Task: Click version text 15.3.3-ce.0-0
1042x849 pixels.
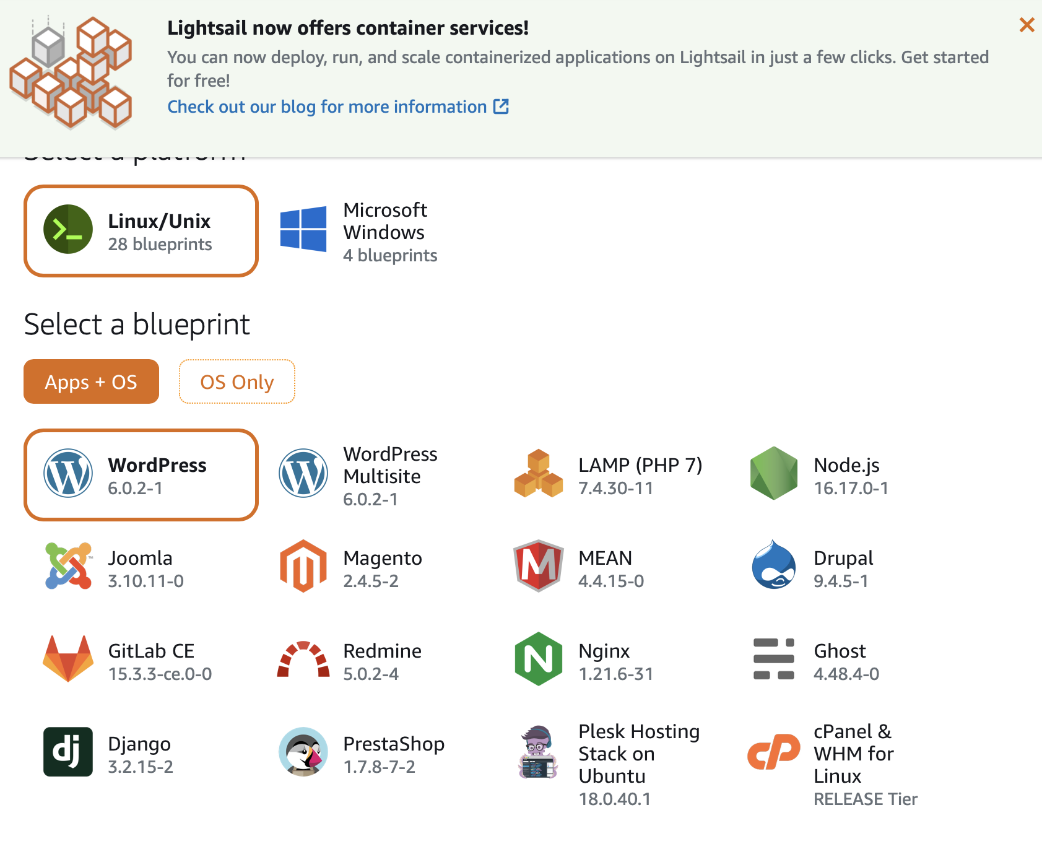Action: tap(160, 674)
